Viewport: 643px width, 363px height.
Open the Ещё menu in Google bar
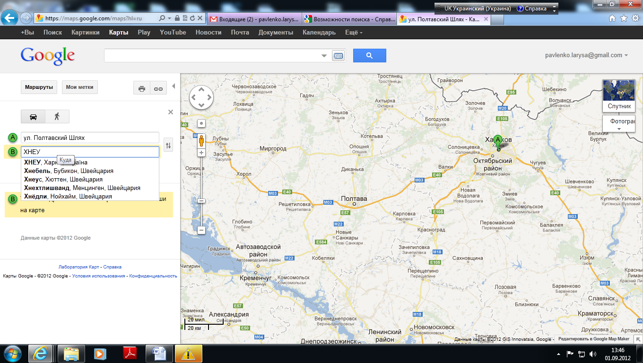pyautogui.click(x=354, y=33)
